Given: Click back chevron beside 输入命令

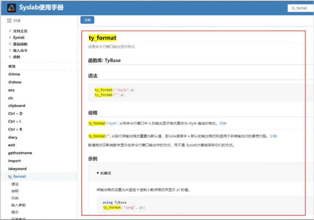Looking at the screenshot, I should pos(10,50).
